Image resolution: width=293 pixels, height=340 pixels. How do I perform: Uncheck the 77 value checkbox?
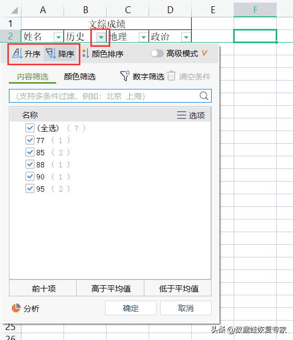click(29, 141)
